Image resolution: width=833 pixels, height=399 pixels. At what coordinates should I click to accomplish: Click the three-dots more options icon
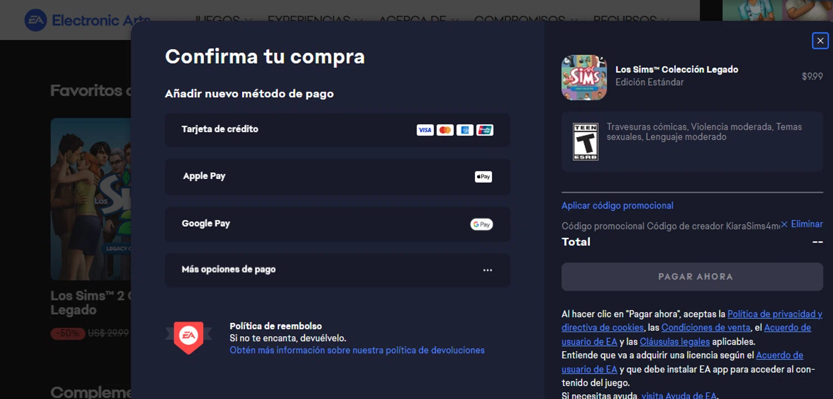488,270
